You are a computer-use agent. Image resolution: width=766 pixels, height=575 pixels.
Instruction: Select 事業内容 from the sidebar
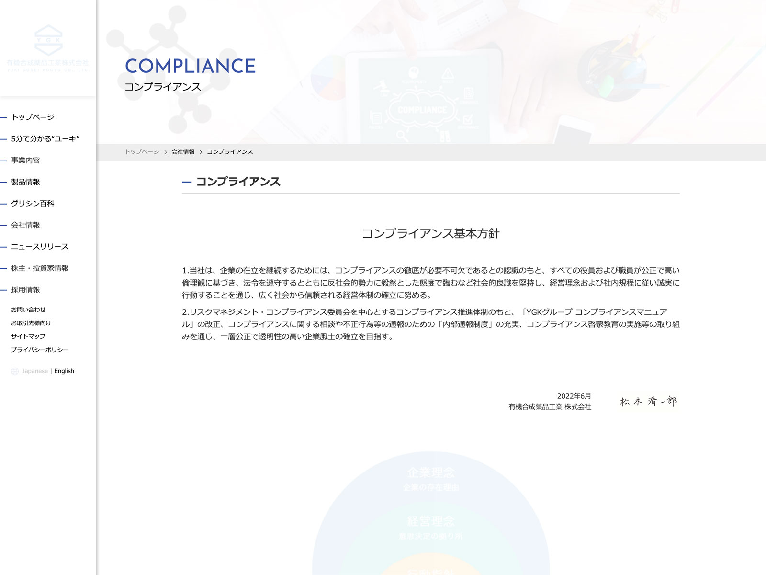click(25, 160)
